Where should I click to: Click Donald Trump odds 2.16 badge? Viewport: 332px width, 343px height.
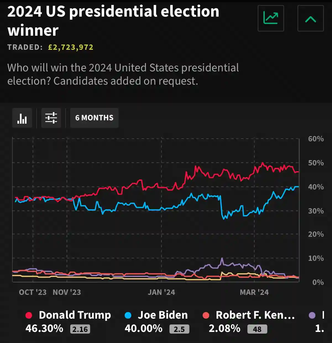pyautogui.click(x=80, y=329)
